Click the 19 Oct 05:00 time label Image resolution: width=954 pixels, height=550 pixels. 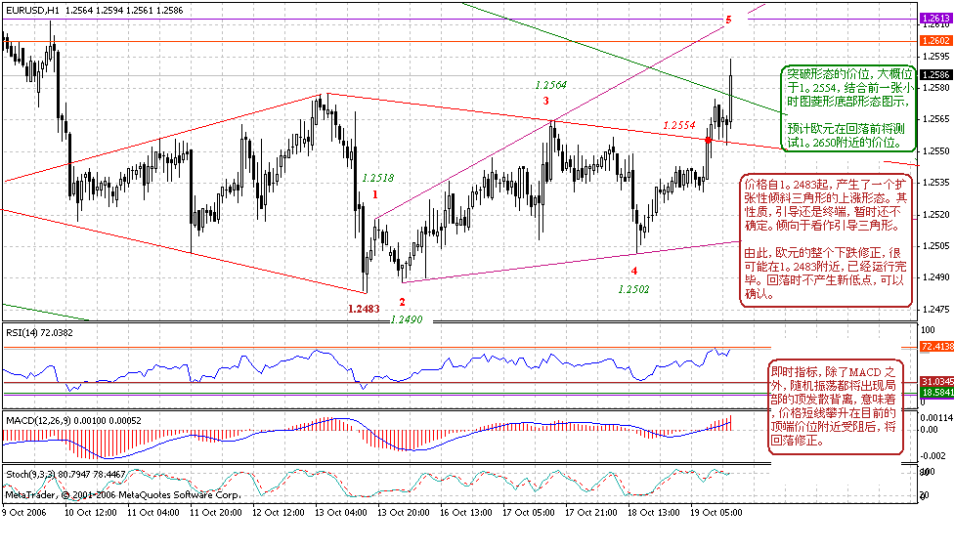click(x=716, y=513)
